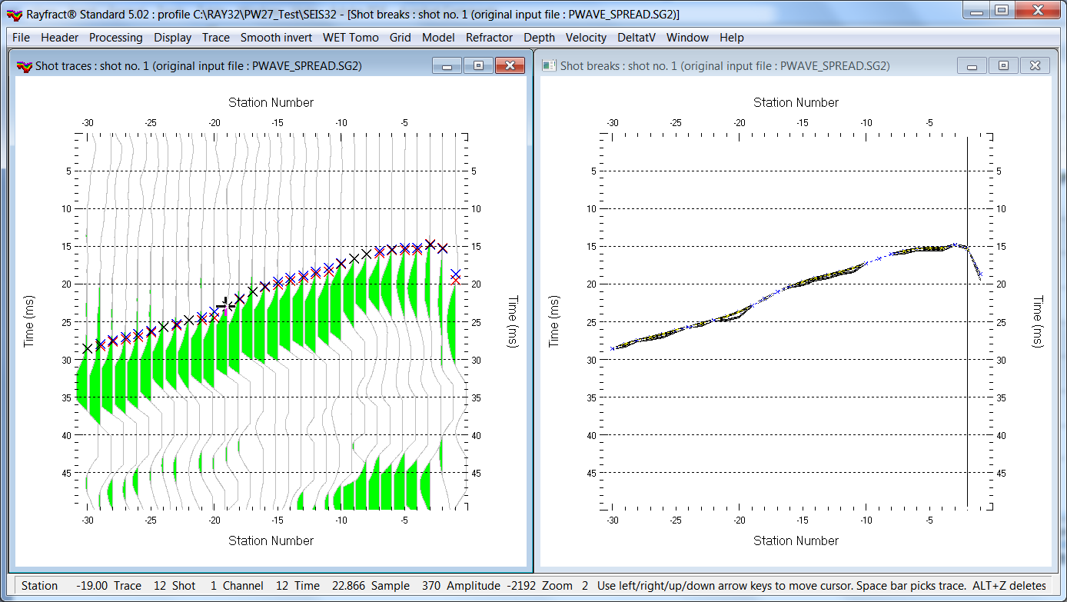Select the Trace menu
The width and height of the screenshot is (1067, 602).
tap(216, 38)
